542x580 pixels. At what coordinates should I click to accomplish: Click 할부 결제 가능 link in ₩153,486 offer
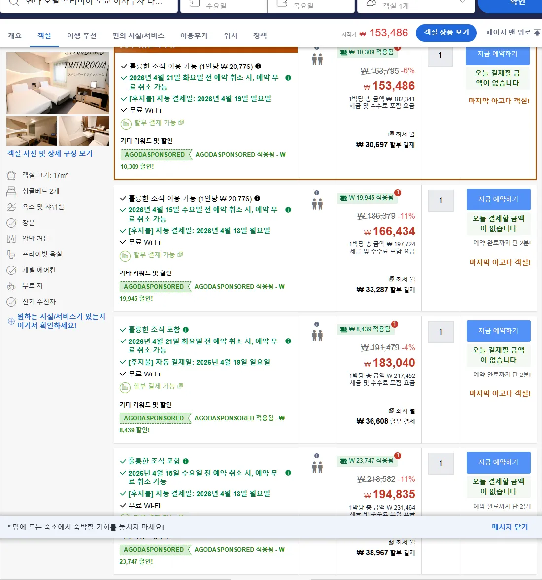[159, 123]
